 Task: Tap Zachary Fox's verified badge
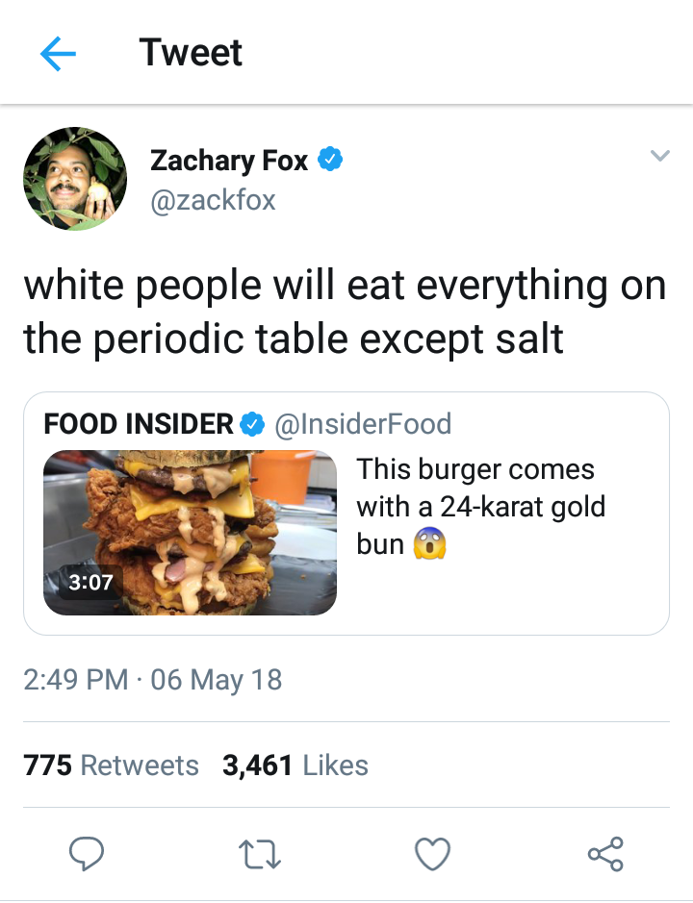tap(331, 161)
